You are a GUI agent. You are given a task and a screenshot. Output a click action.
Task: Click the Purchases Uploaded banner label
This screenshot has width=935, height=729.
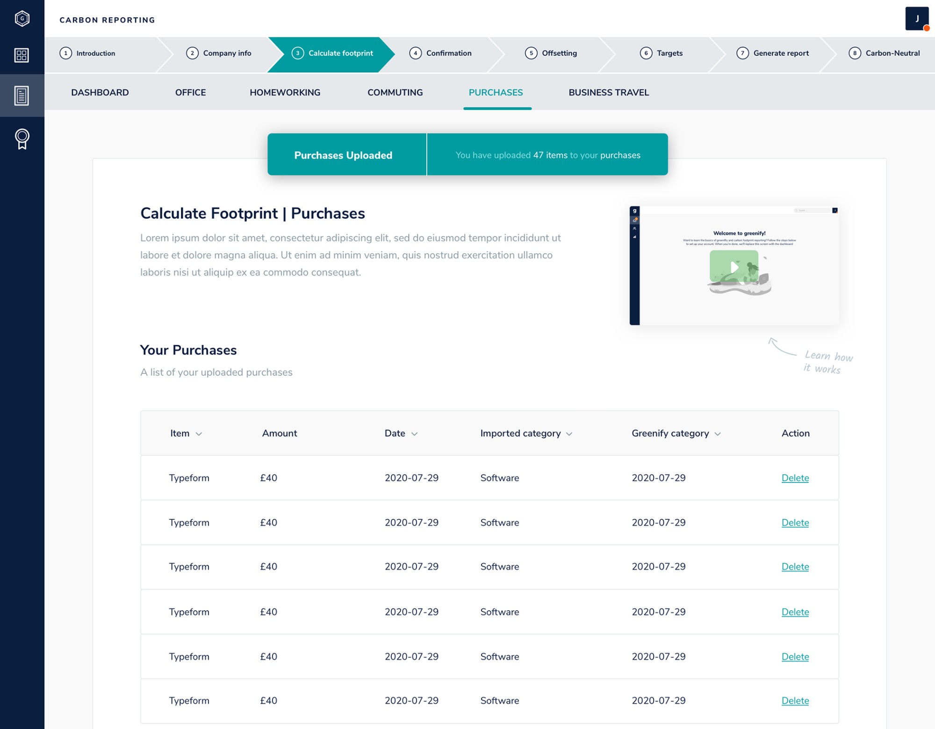pyautogui.click(x=343, y=155)
